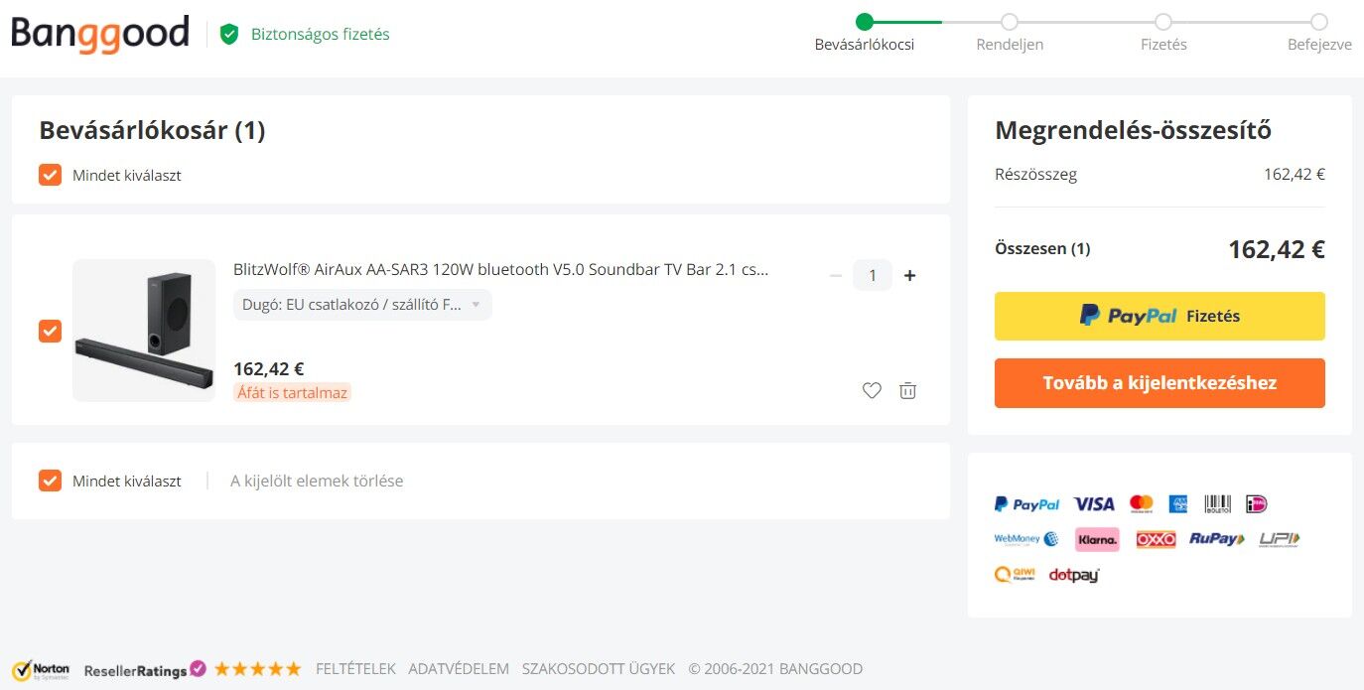This screenshot has width=1364, height=690.
Task: Go to the Rendeljen progress step
Action: (1010, 33)
